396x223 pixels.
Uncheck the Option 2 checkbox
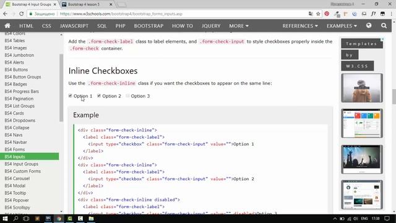click(99, 95)
